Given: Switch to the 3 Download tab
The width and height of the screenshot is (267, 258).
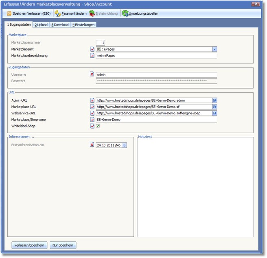Looking at the screenshot, I should coord(60,25).
